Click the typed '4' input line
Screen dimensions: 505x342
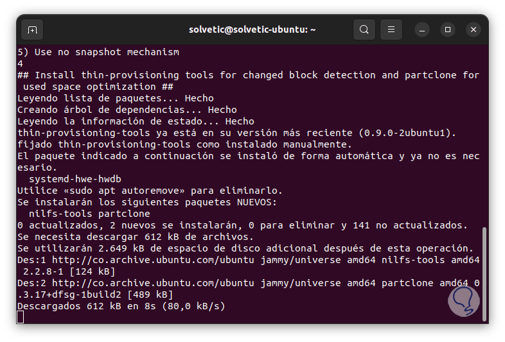coord(21,64)
